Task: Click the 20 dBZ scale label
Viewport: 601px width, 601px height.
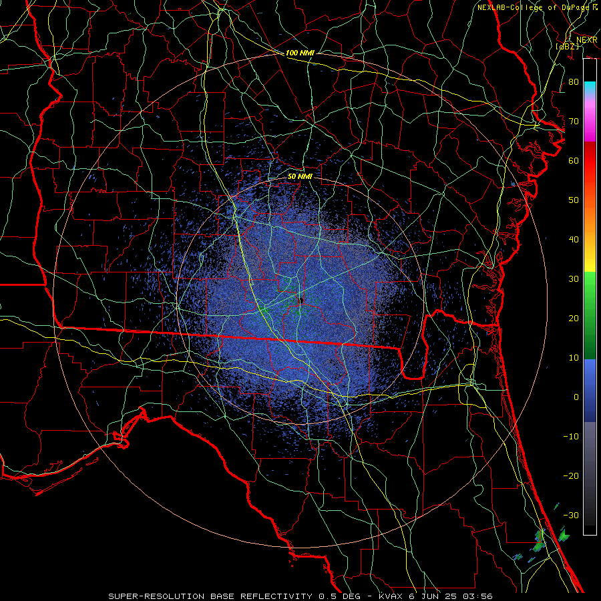Action: (x=574, y=319)
